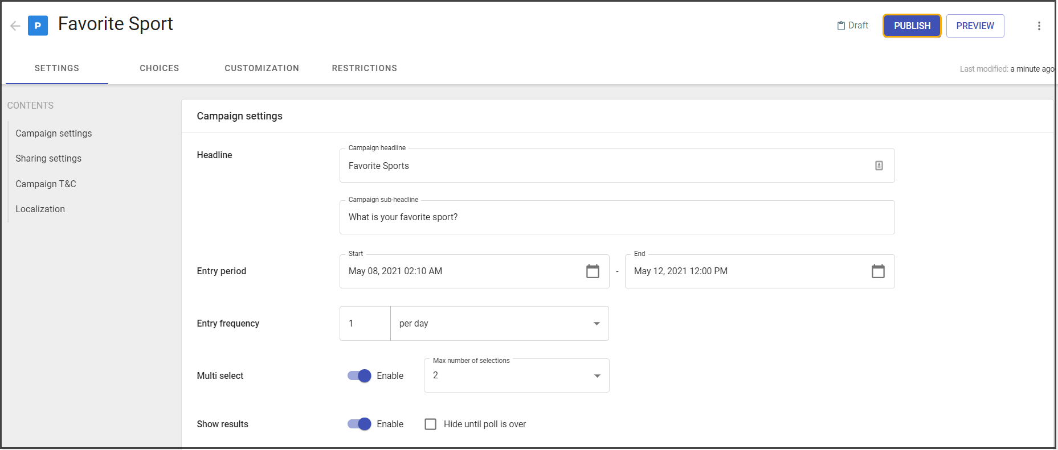Open the Restrictions tab
1058x450 pixels.
tap(365, 68)
